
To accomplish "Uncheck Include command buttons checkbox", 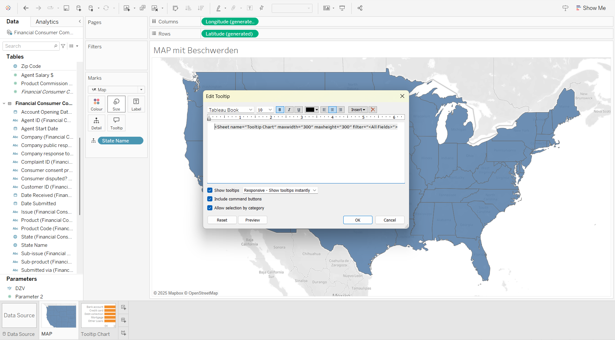I will pyautogui.click(x=210, y=199).
